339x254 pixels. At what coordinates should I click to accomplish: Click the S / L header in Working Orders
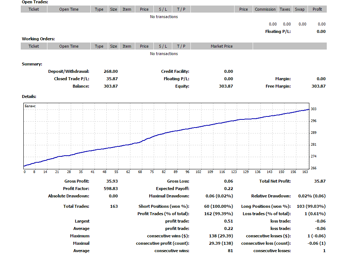pyautogui.click(x=163, y=46)
